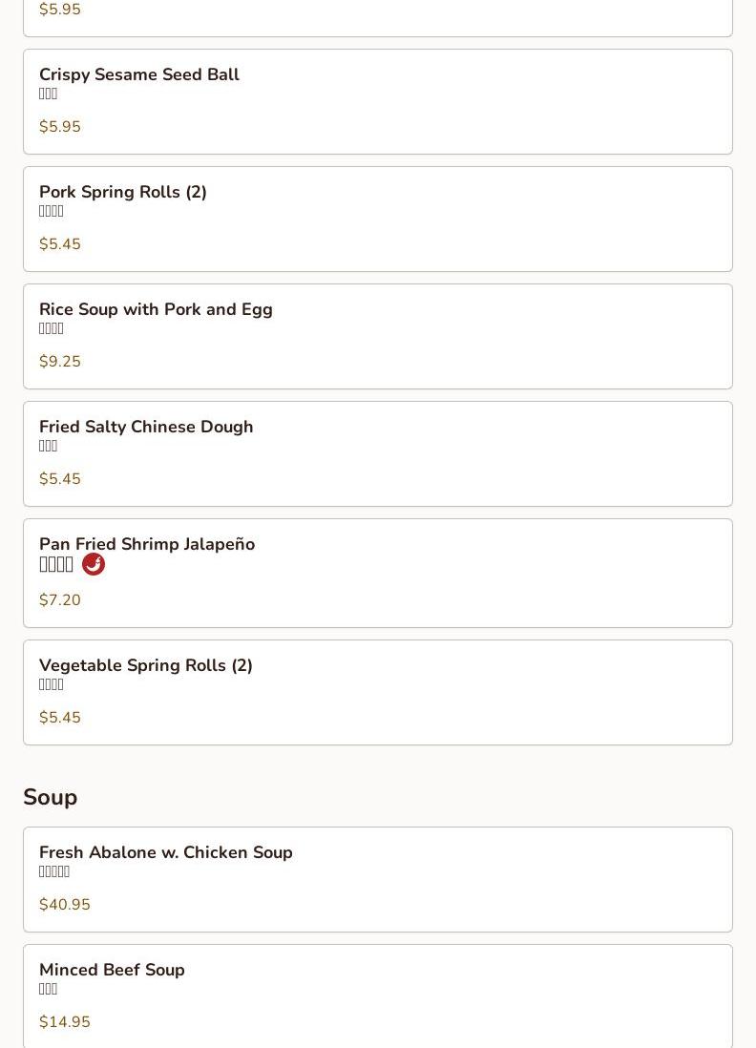This screenshot has width=756, height=1048.
Task: Click the Pork Spring Rolls $5.45 price
Action: [60, 244]
